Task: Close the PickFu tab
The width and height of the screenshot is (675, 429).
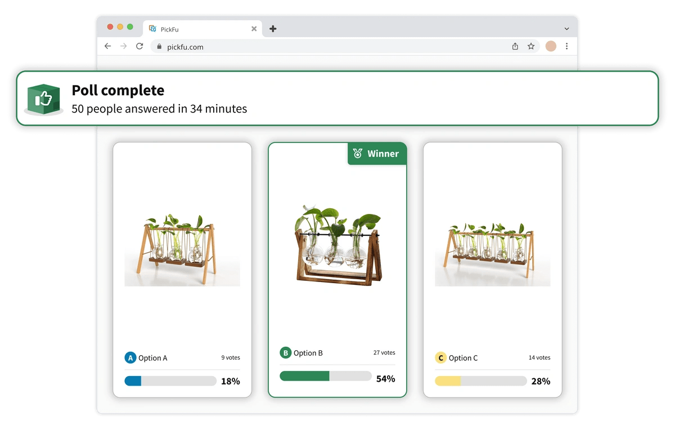Action: point(254,29)
